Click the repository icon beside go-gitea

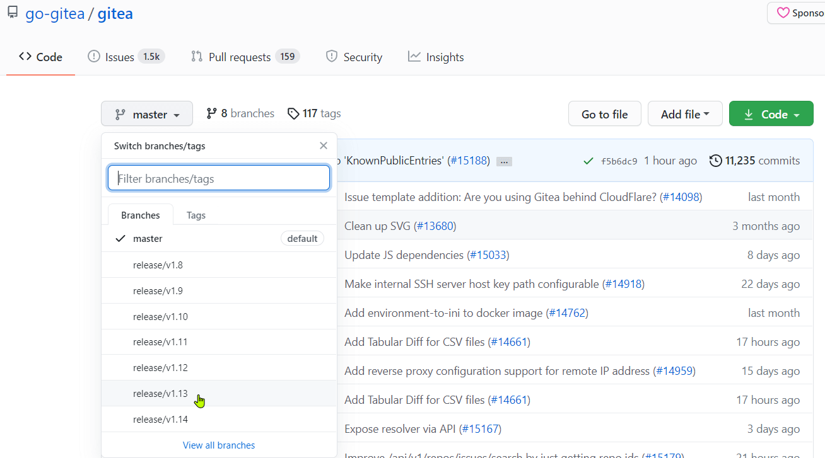13,13
